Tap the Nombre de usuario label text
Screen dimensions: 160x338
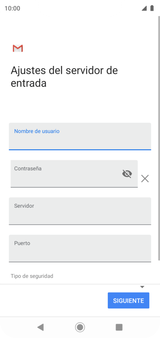coord(37,131)
